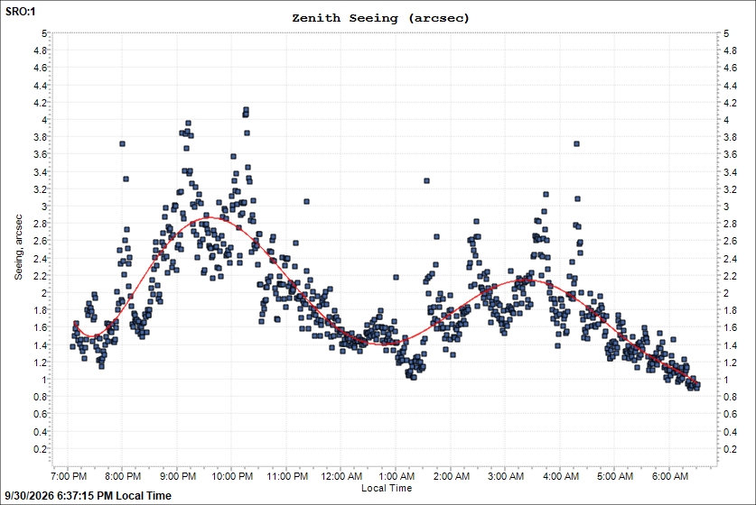Click isolated data point near 2.2 at 1:00 AM

[x=396, y=277]
